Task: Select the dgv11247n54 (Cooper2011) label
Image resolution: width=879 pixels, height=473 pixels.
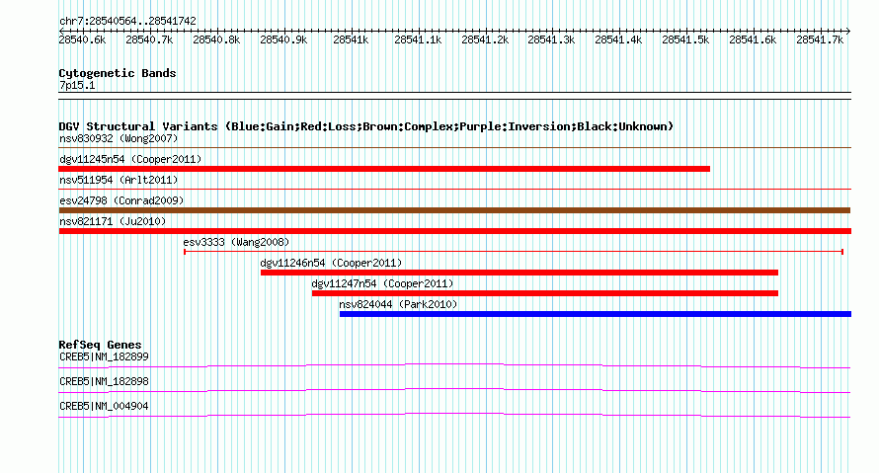Action: point(383,283)
